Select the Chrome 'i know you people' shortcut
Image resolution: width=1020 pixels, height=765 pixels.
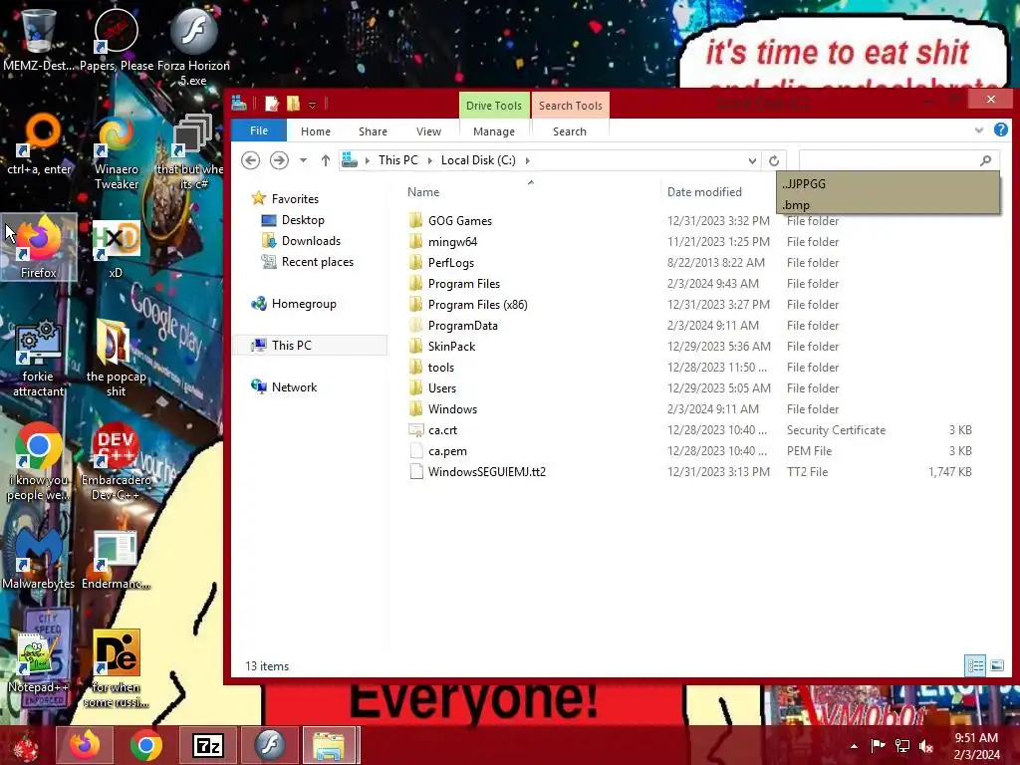tap(39, 462)
